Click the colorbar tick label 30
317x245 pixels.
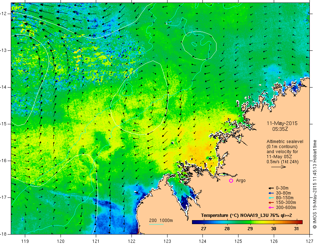tap(273, 228)
